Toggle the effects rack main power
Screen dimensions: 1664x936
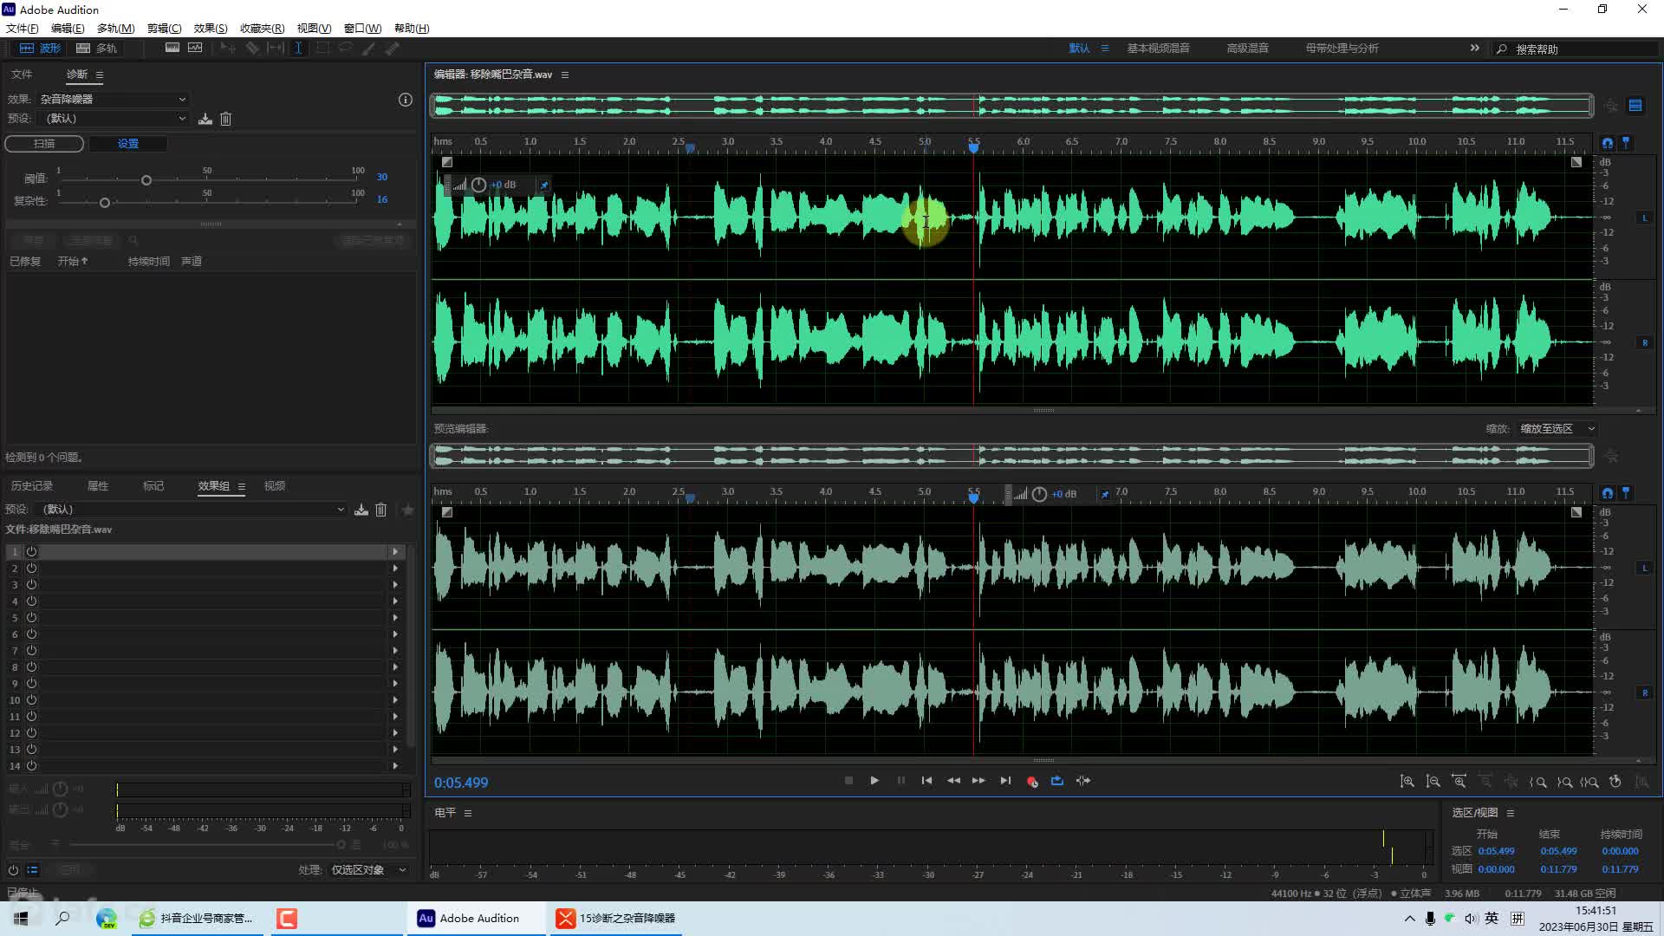pyautogui.click(x=13, y=870)
